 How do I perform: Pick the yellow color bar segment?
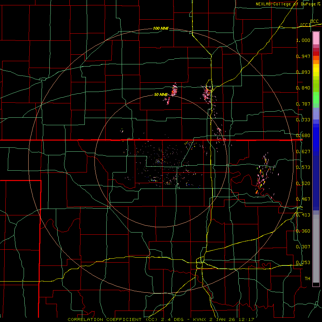coord(316,70)
